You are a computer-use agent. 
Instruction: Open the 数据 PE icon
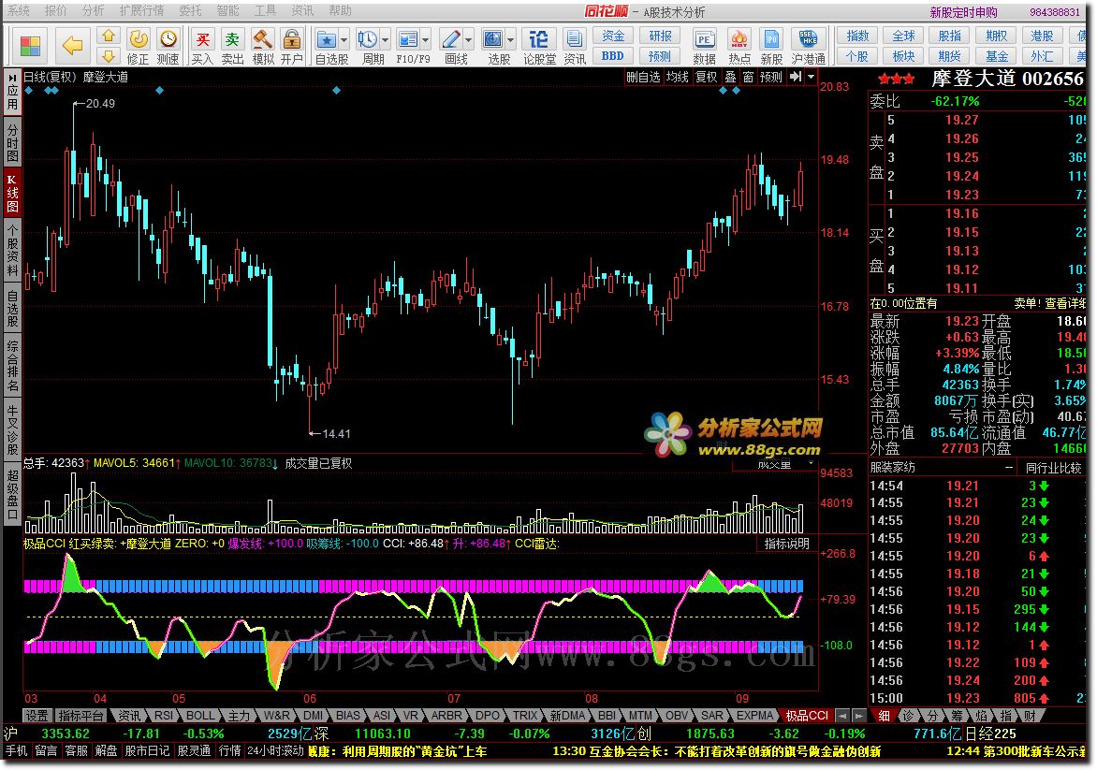tap(705, 39)
